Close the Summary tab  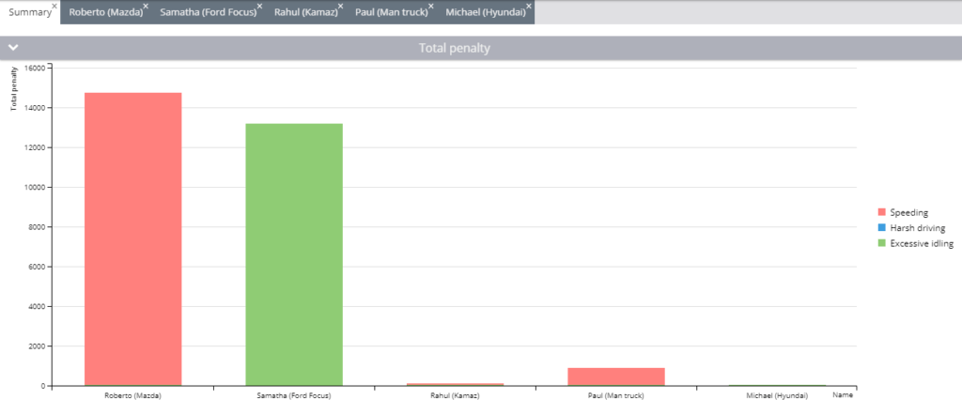(54, 7)
